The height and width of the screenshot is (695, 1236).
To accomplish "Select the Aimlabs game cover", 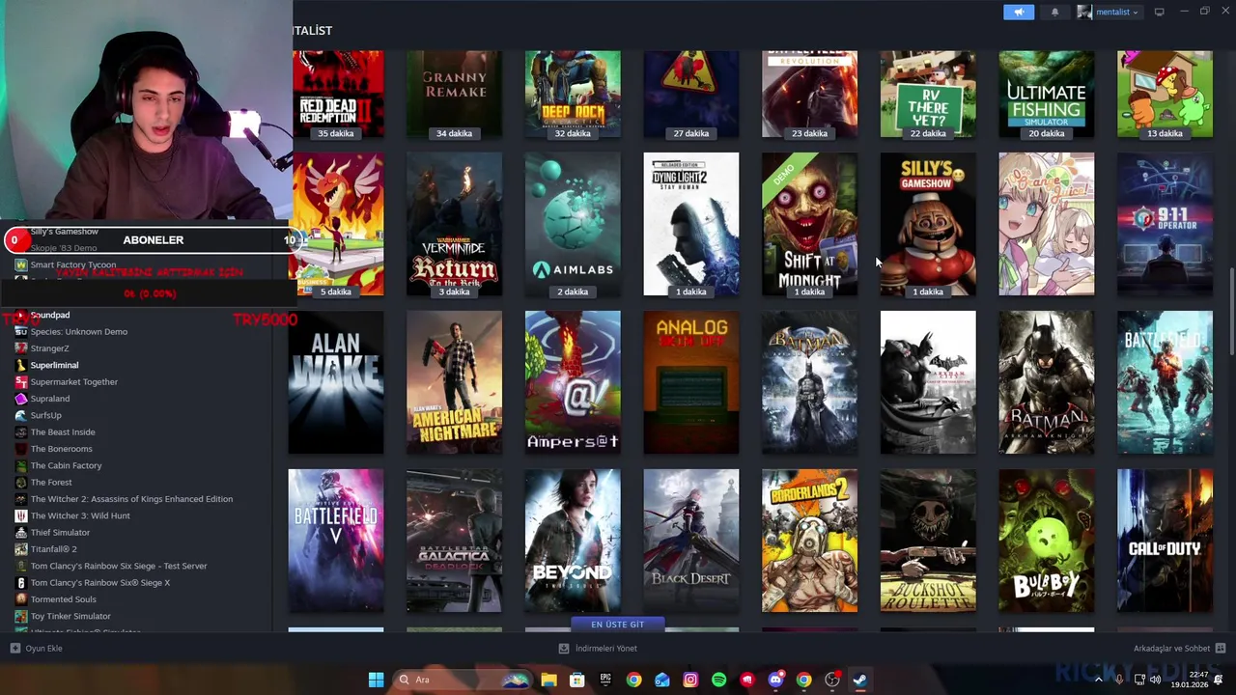I will tap(573, 224).
